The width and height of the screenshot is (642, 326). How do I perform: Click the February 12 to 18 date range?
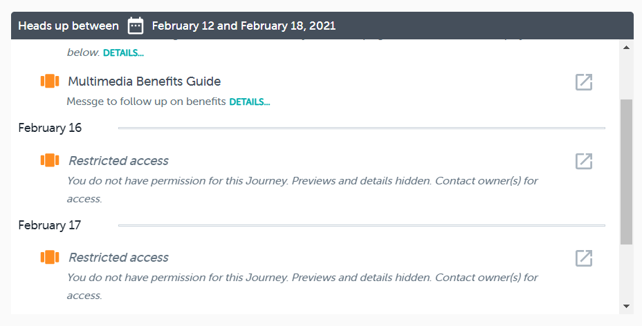244,26
